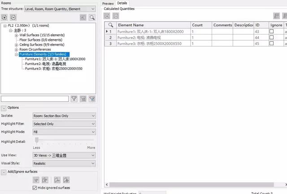Toggle the Hide ignored surfaces checkbox
287x194 pixels.
pos(35,188)
